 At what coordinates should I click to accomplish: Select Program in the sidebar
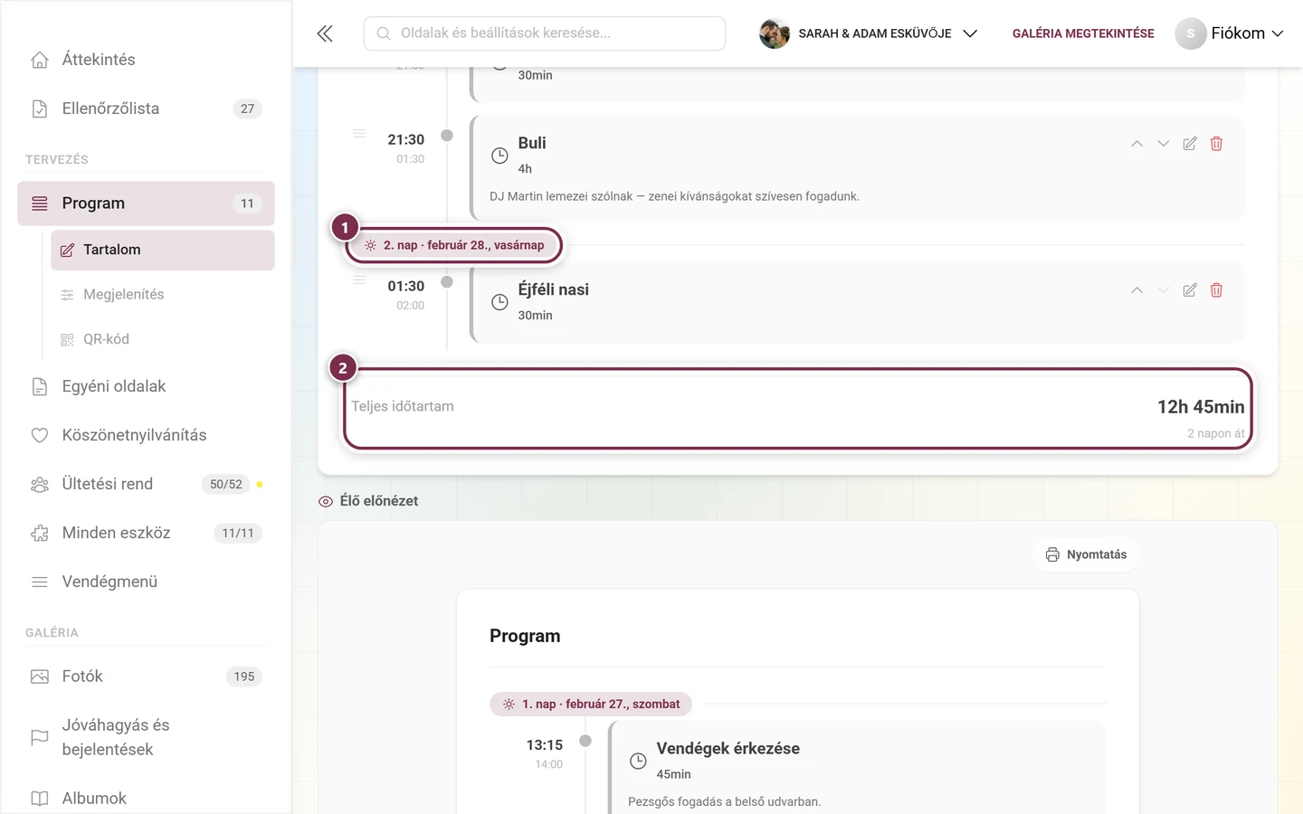pyautogui.click(x=146, y=203)
